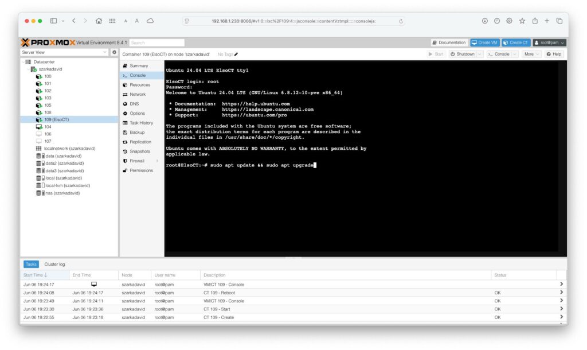
Task: Collapse the szarkadavid node expander
Action: (x=29, y=69)
